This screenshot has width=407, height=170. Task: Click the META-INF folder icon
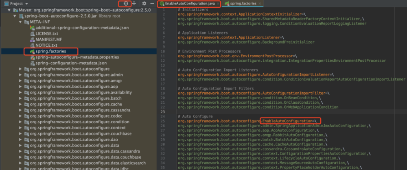(x=26, y=22)
